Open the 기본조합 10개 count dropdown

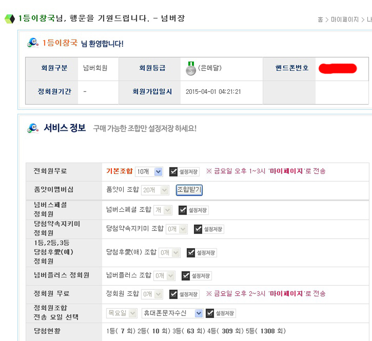(149, 171)
